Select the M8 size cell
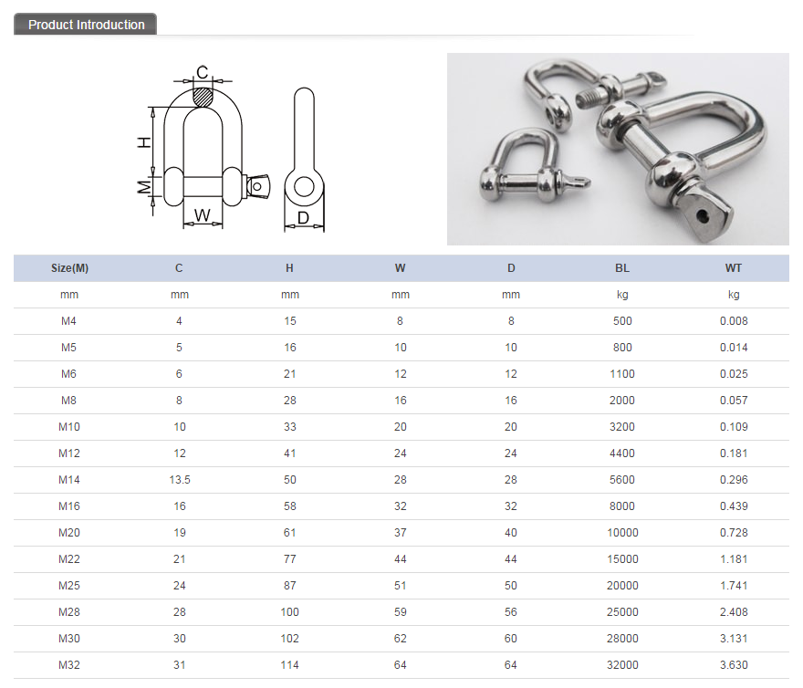The height and width of the screenshot is (688, 803). click(x=68, y=400)
